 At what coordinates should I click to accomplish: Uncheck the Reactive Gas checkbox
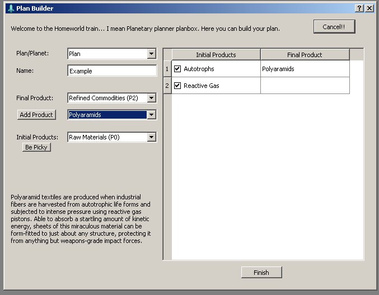coord(177,86)
